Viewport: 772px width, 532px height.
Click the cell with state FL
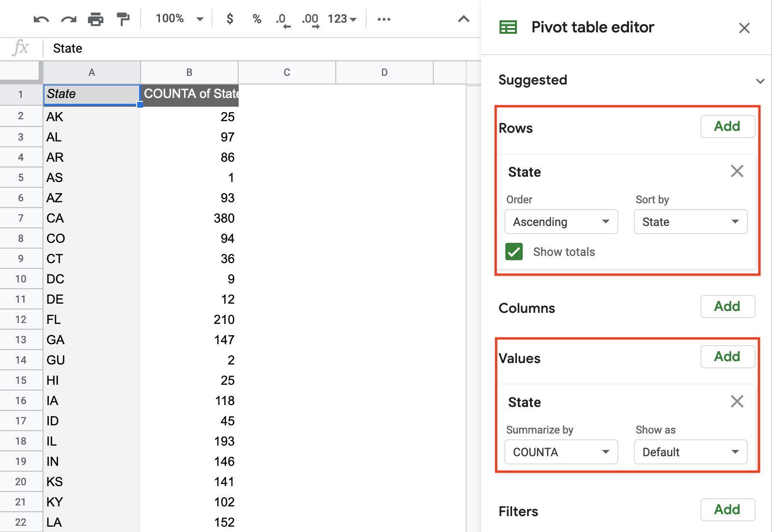pyautogui.click(x=92, y=320)
